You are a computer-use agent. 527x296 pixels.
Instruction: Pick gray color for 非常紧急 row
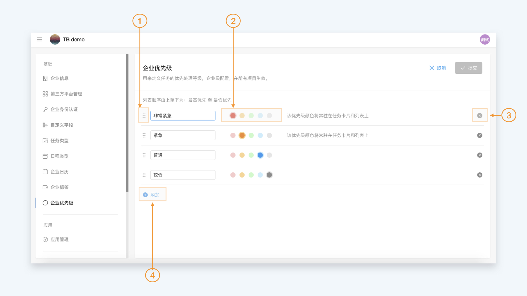point(269,116)
